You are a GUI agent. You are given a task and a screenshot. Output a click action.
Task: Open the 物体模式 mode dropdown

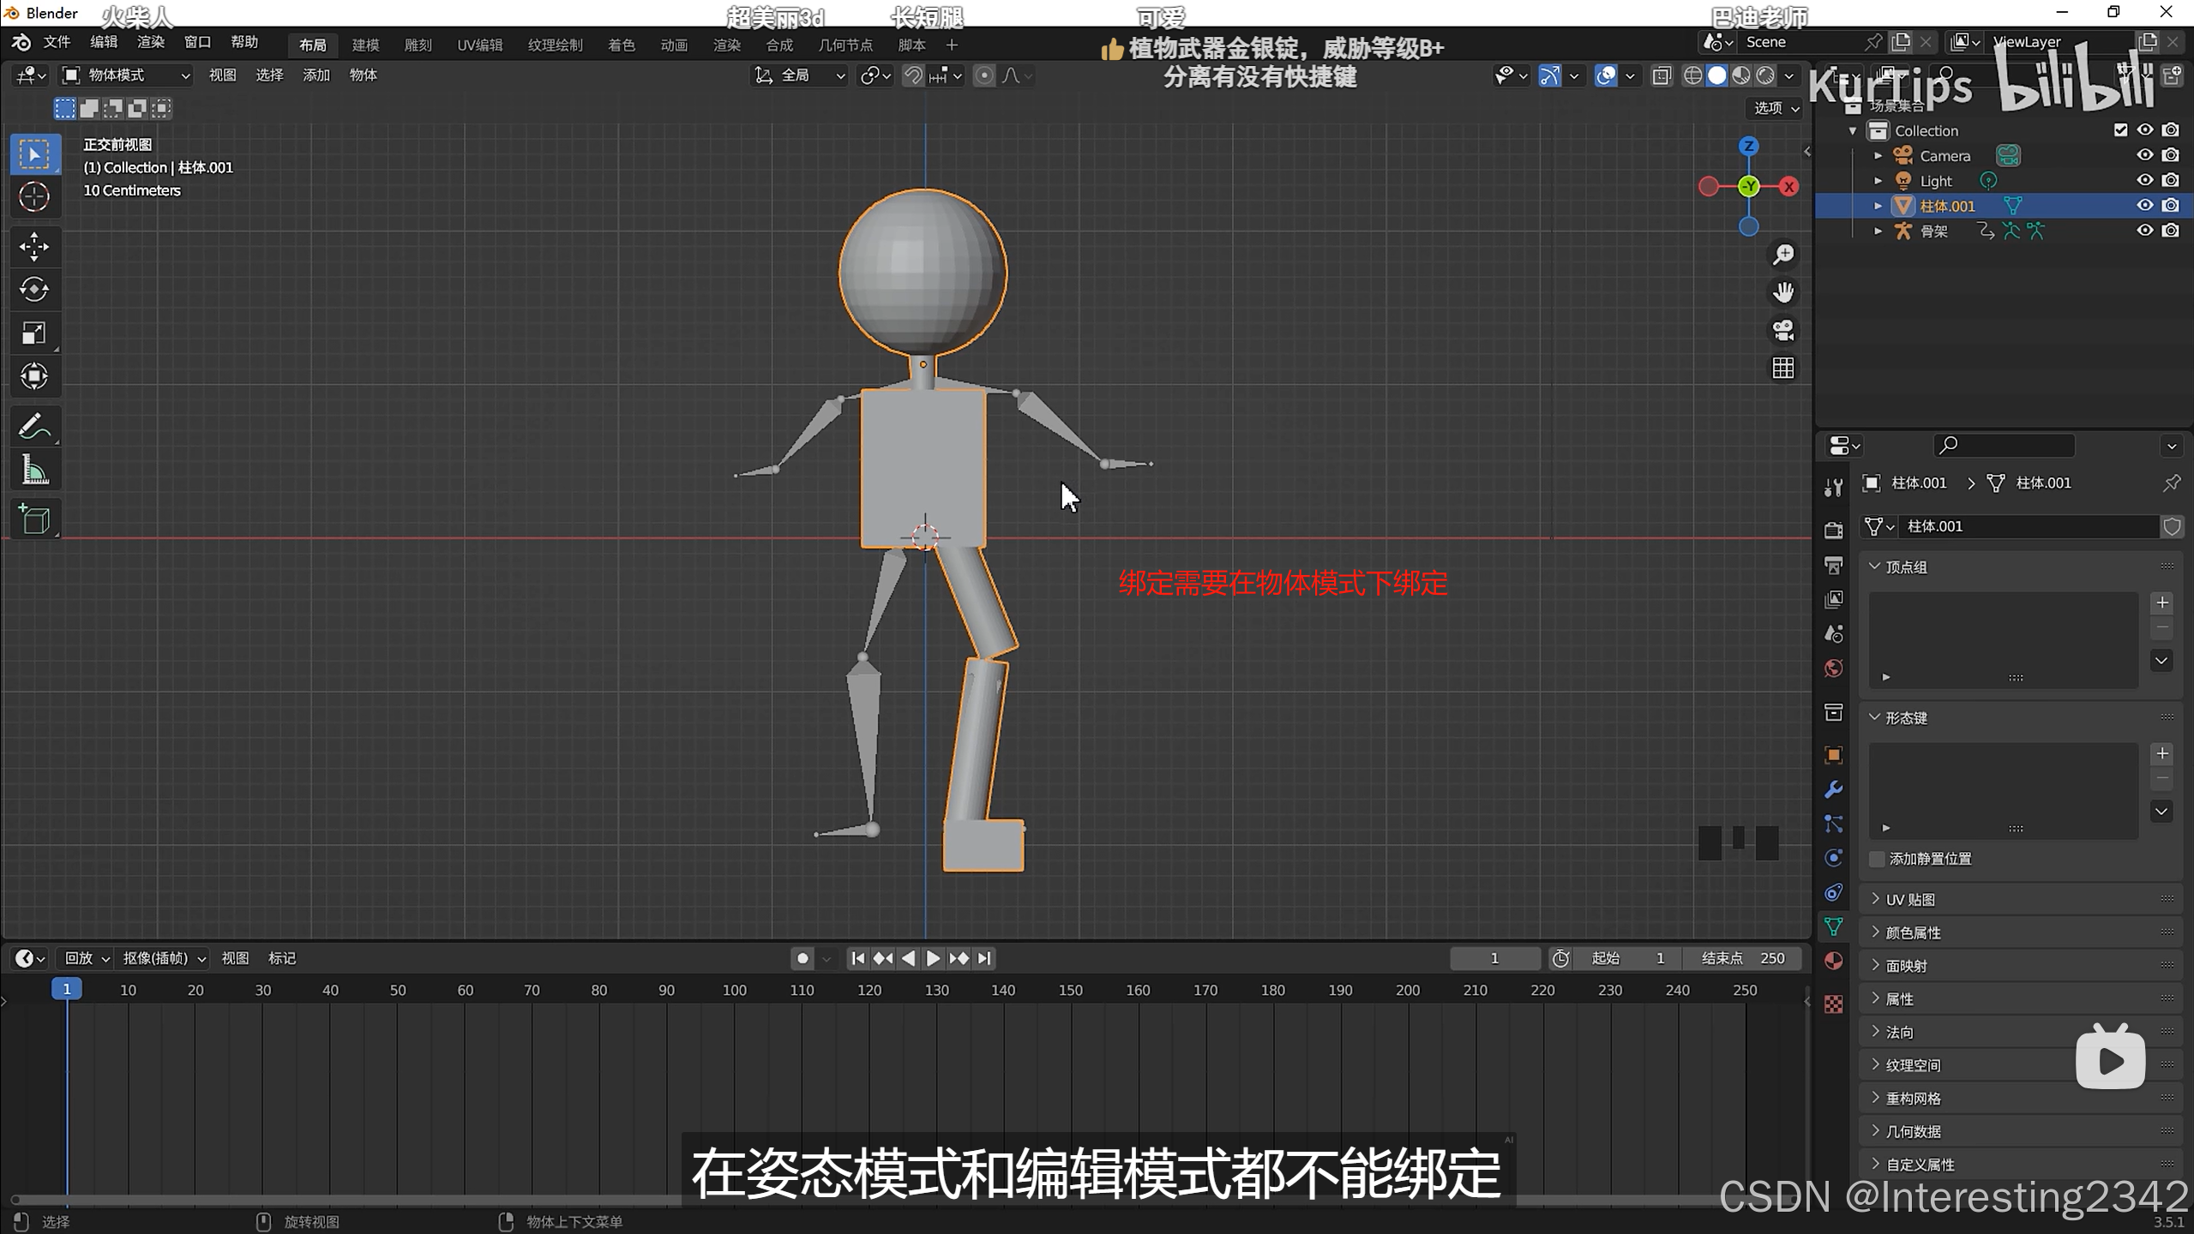point(125,75)
